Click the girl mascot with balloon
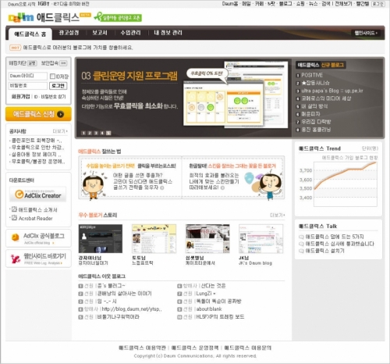This screenshot has height=364, width=390. point(271,184)
